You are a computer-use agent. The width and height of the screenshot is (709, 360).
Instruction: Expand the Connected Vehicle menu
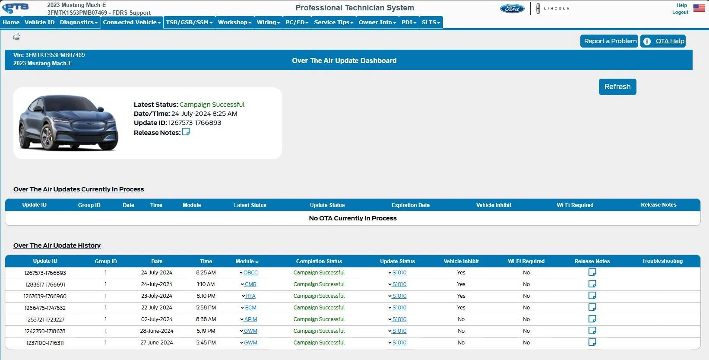(132, 22)
